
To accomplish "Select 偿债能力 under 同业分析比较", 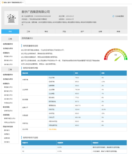I will point(7,134).
